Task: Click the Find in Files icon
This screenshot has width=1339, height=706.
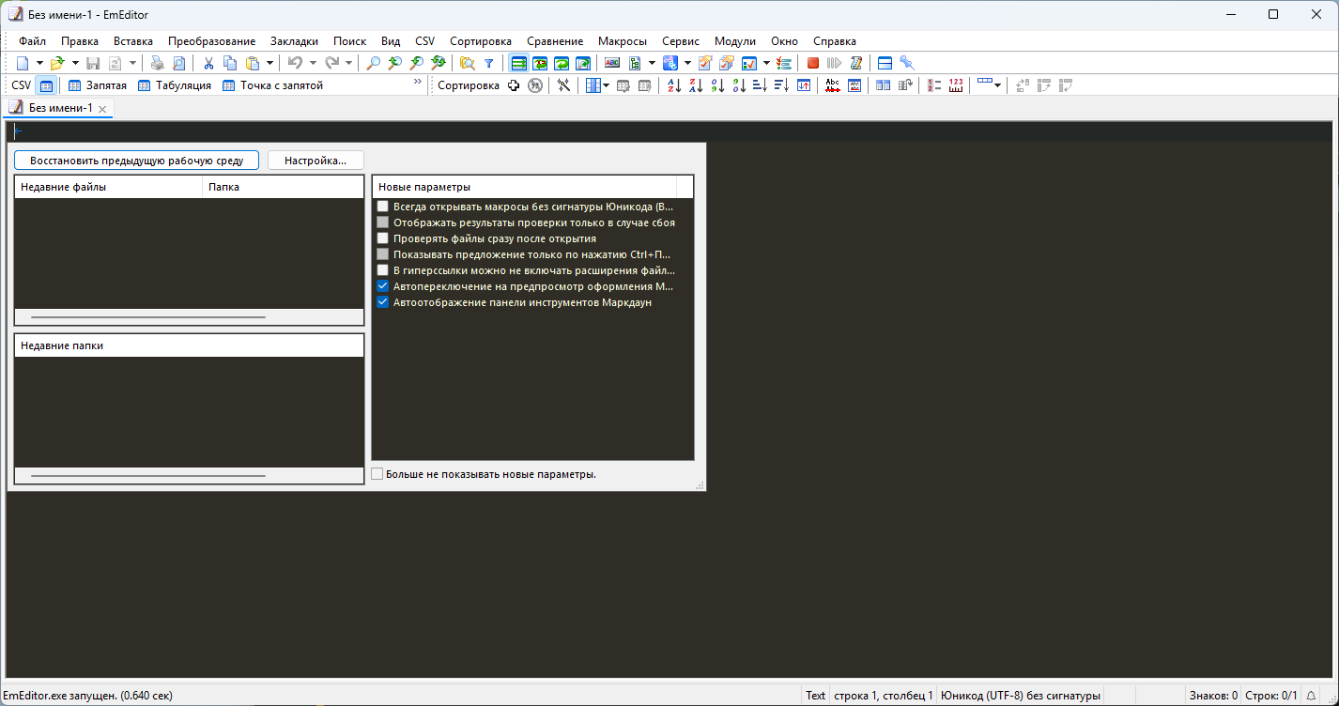Action: click(x=467, y=63)
